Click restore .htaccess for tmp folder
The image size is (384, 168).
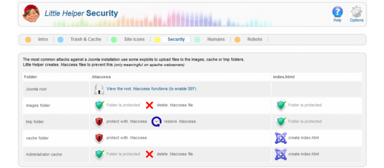tap(180, 121)
